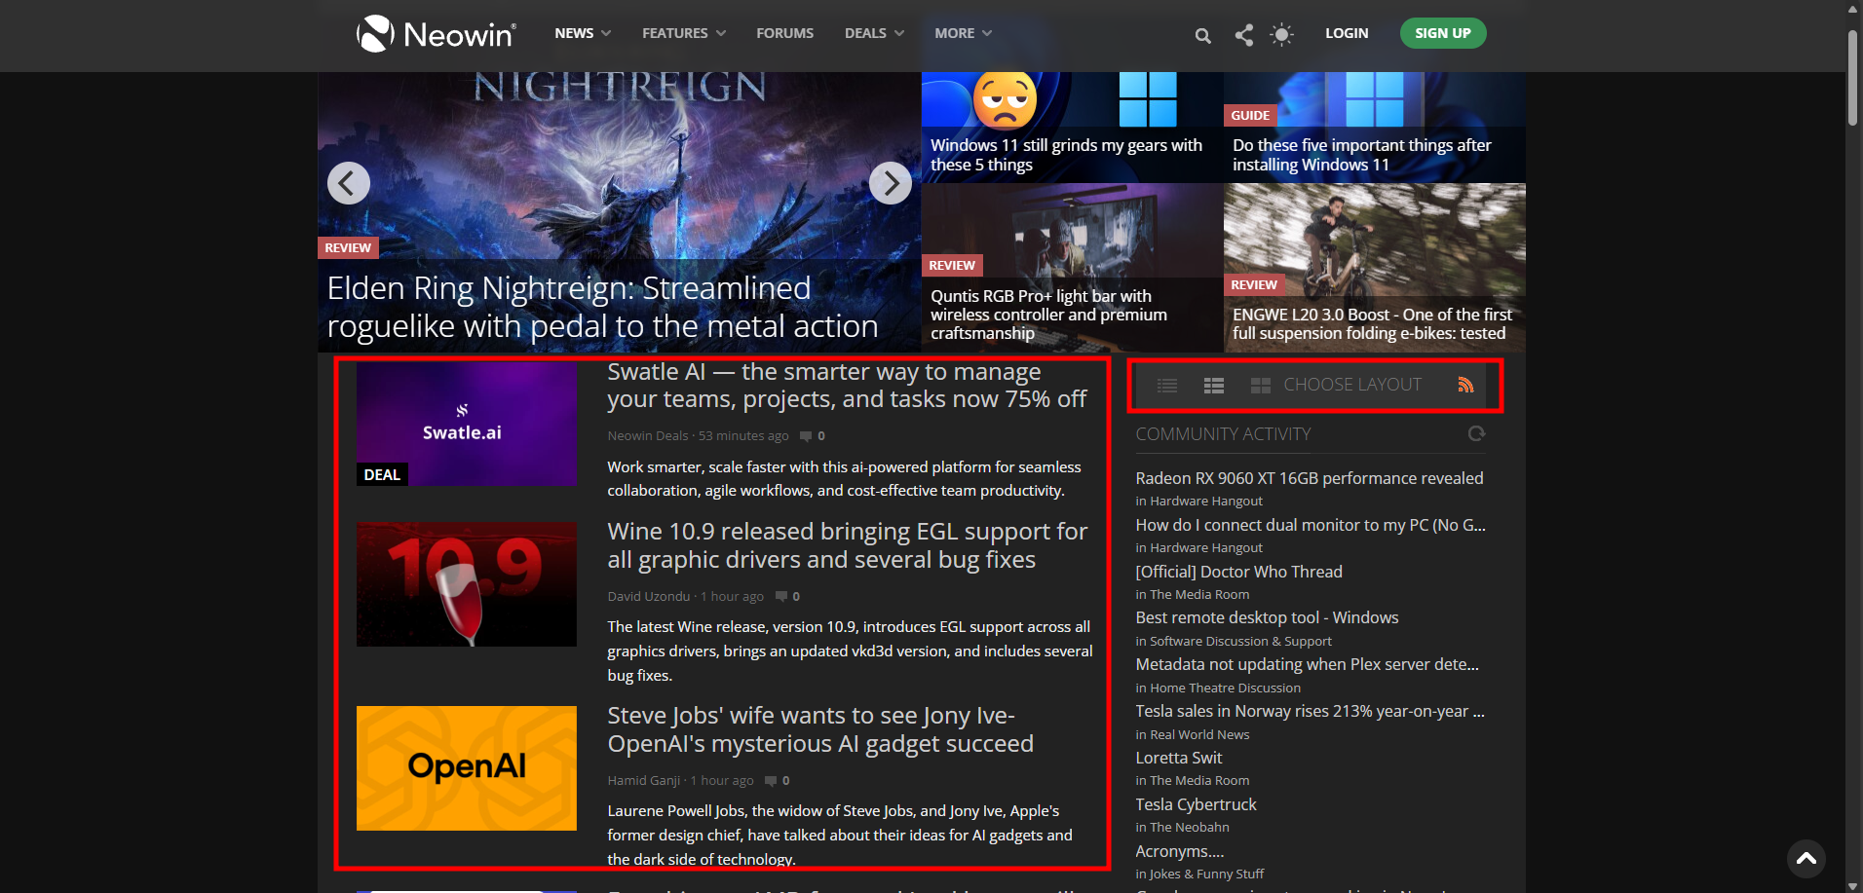The height and width of the screenshot is (893, 1863).
Task: Click author name Neowin Deals
Action: 648,436
